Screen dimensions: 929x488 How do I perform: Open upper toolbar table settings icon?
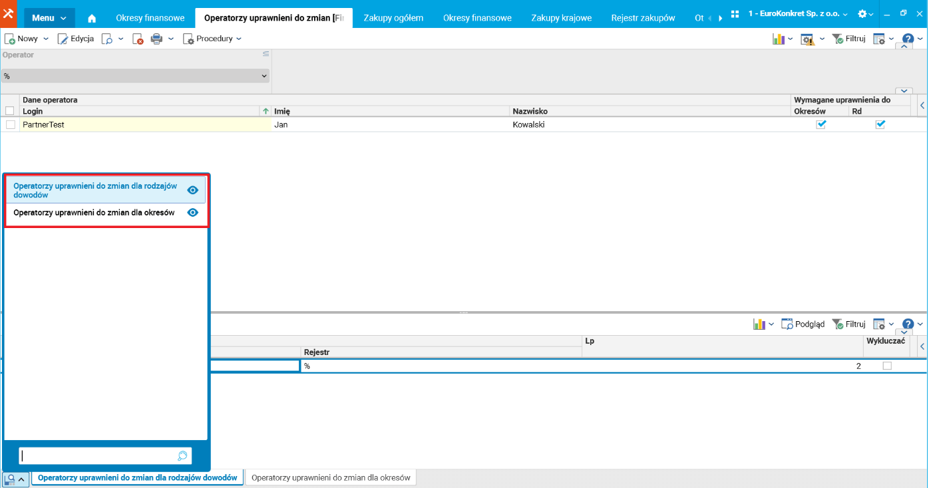tap(879, 39)
